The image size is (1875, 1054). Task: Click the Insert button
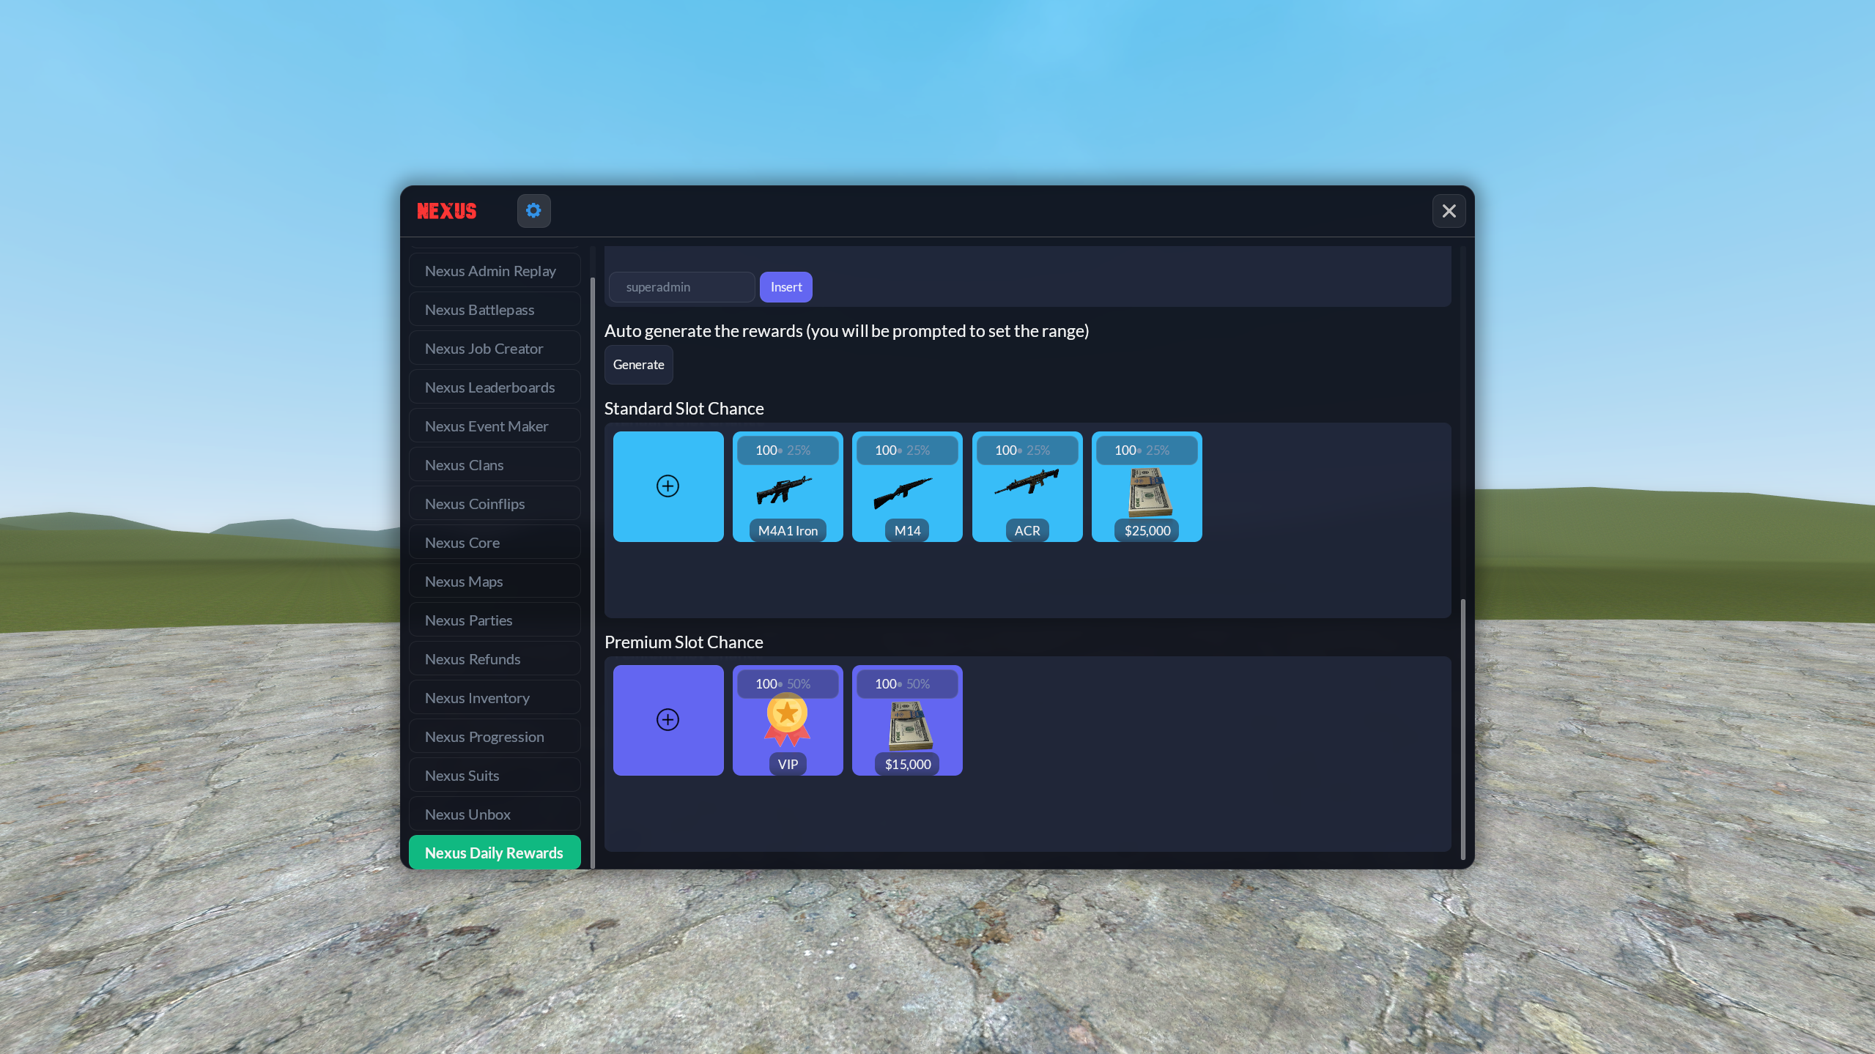click(x=786, y=287)
